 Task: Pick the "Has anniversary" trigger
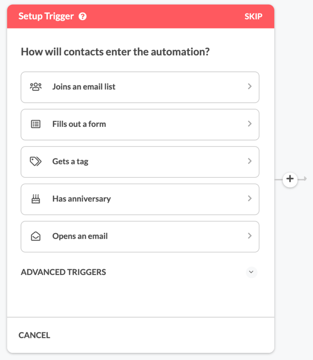pyautogui.click(x=140, y=199)
